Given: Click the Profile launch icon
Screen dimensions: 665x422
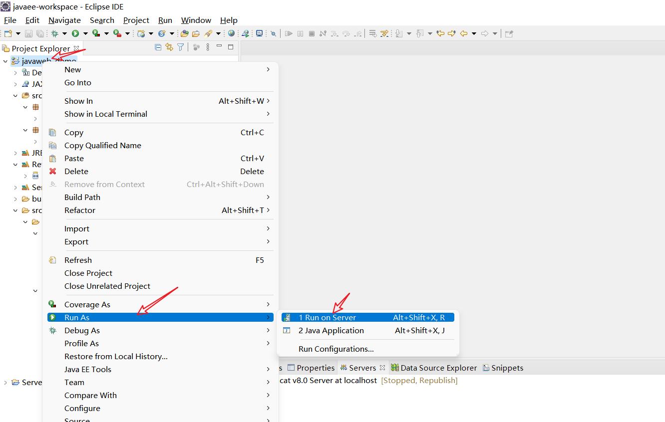Looking at the screenshot, I should click(x=118, y=33).
